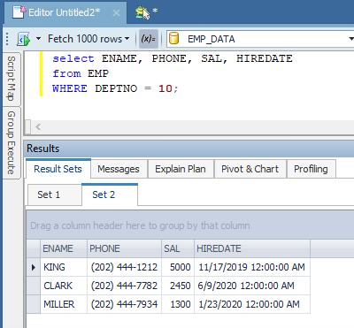Click the row selector beside CLARK
Image resolution: width=354 pixels, height=328 pixels.
34,286
